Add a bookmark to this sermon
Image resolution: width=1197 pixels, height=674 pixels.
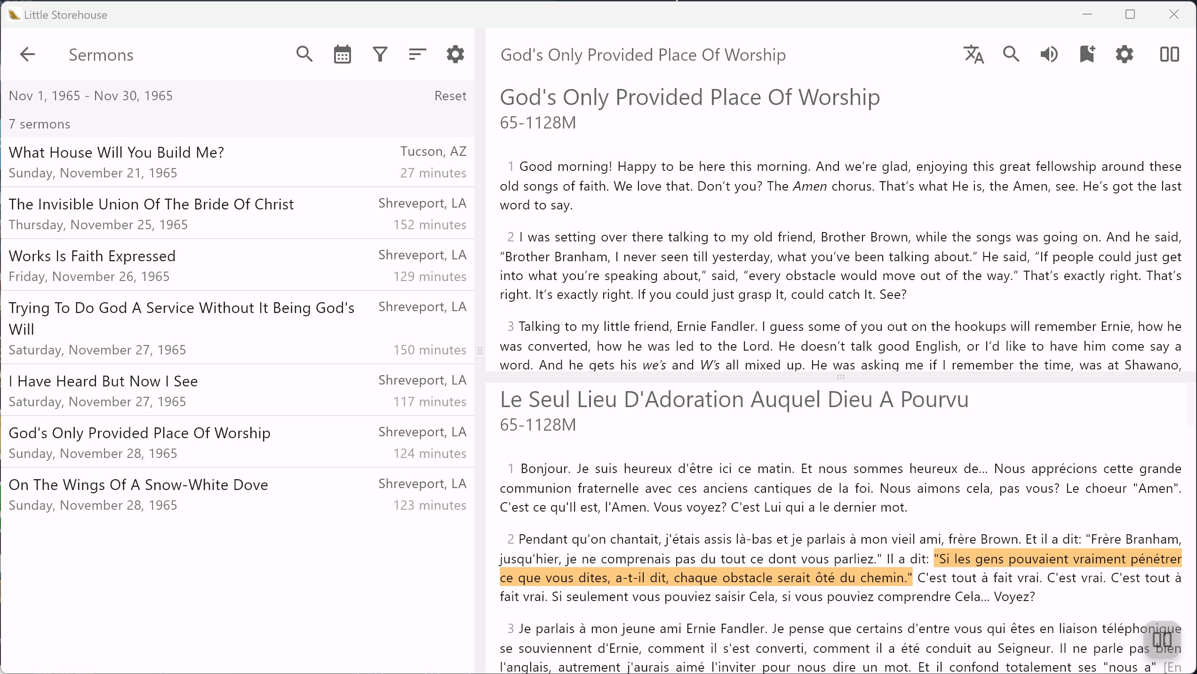click(x=1086, y=55)
